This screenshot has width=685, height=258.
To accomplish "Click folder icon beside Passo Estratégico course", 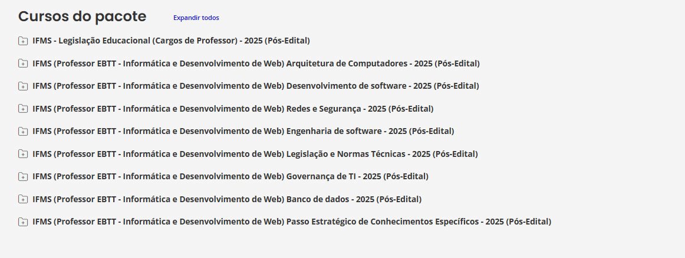I will pos(23,222).
